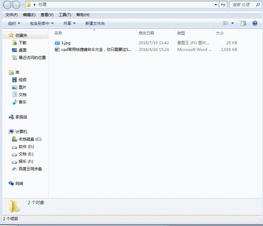Screen dimensions: 263x226
Task: Open the 帮助(H) menu
Action: [83, 15]
